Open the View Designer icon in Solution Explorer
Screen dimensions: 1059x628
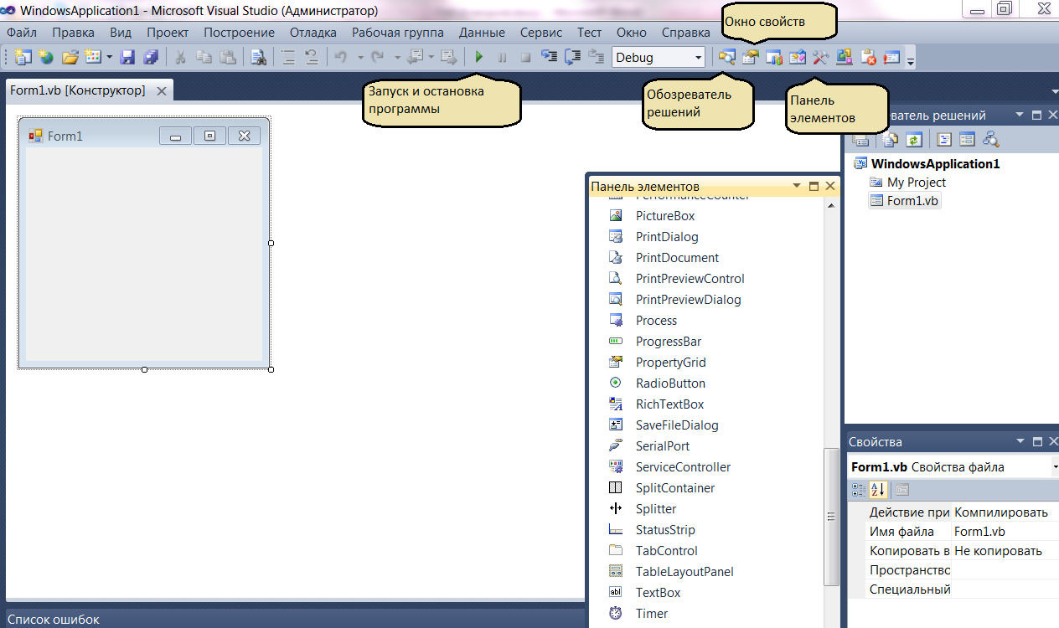967,140
